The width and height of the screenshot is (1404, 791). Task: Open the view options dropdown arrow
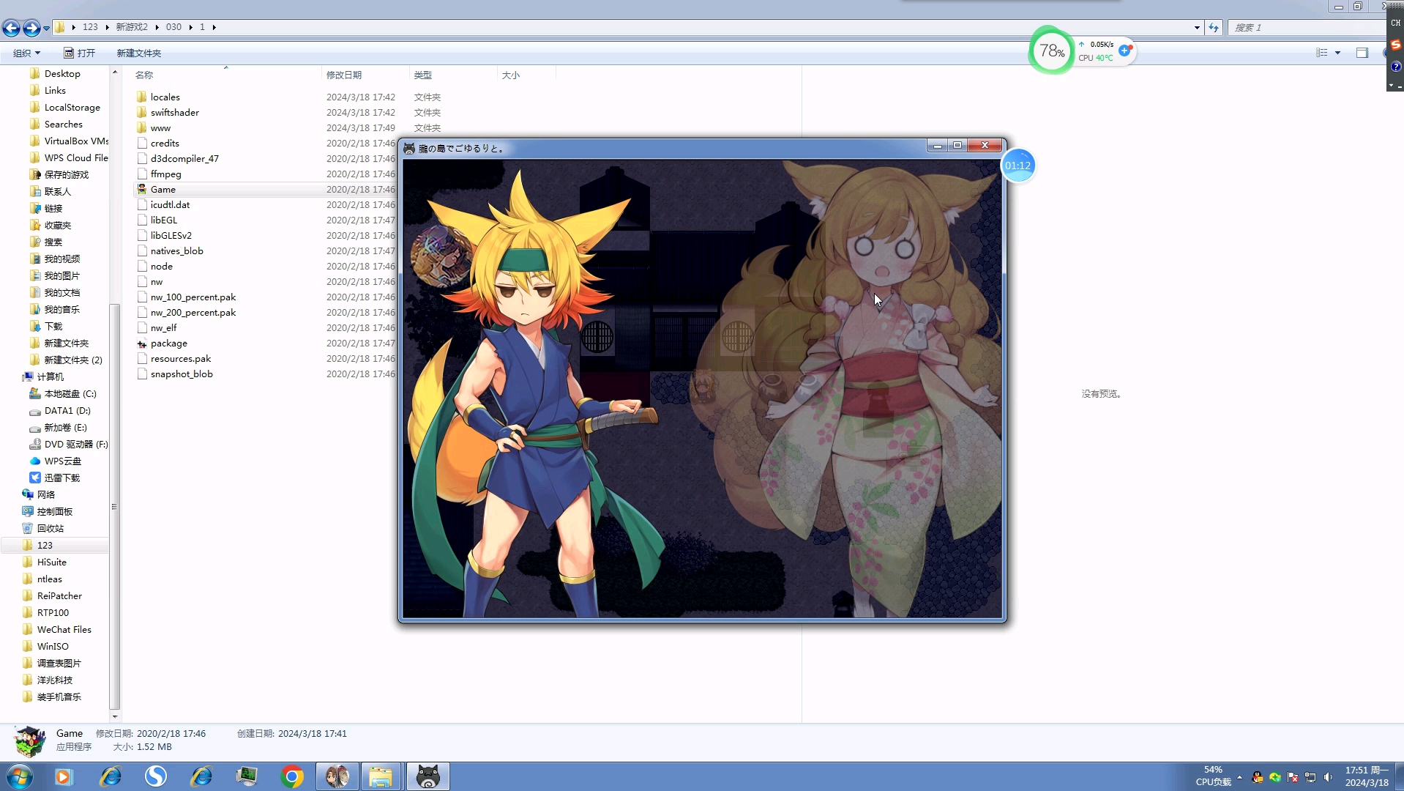(x=1337, y=53)
